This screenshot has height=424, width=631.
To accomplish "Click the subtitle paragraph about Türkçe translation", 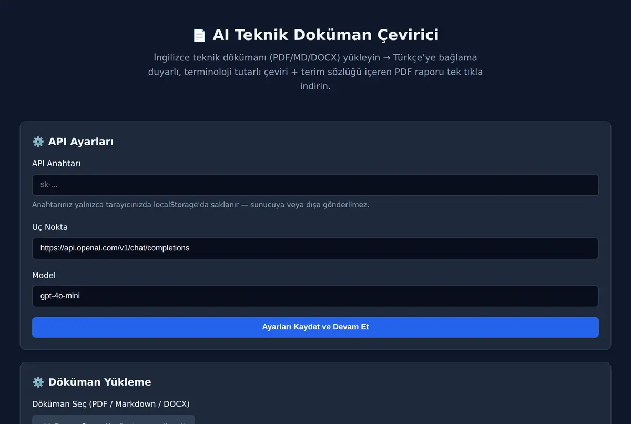I will 315,72.
